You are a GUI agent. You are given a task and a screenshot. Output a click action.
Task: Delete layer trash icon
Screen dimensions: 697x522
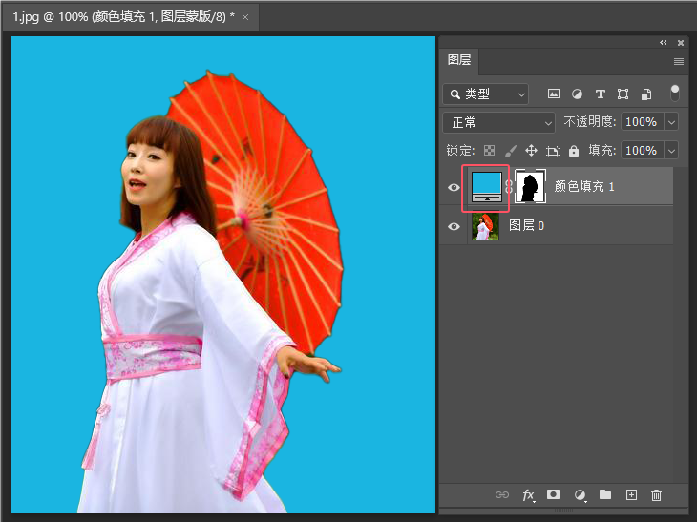[x=657, y=495]
